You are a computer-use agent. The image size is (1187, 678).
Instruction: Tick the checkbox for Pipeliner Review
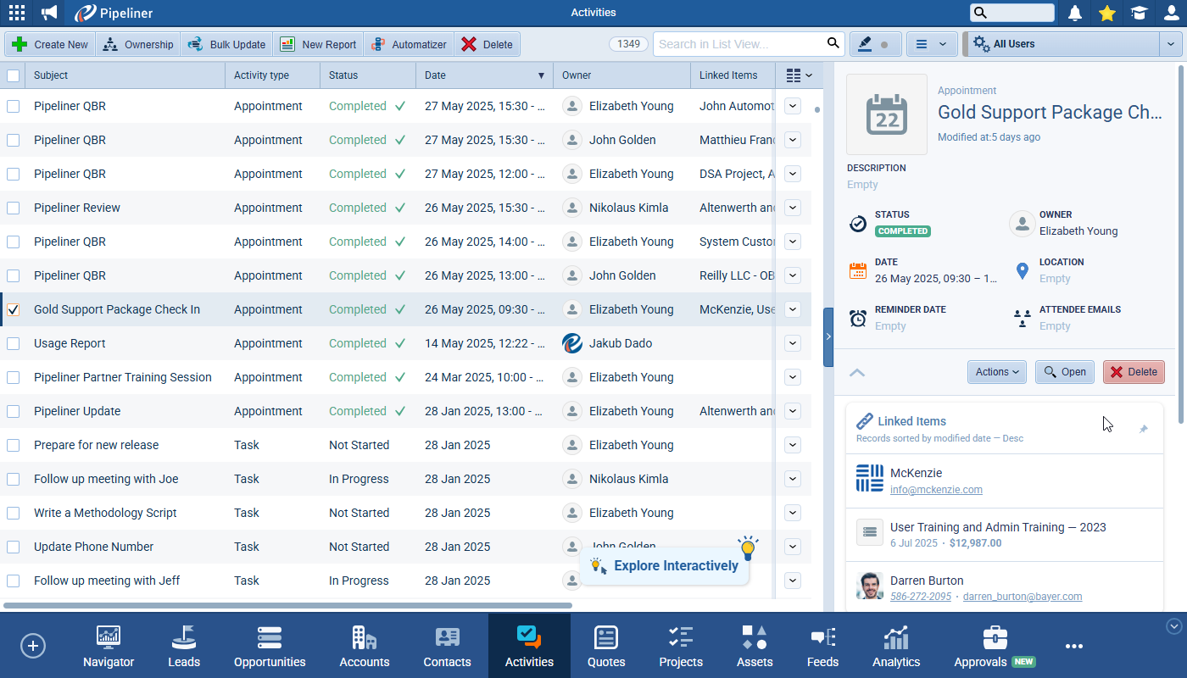click(14, 208)
